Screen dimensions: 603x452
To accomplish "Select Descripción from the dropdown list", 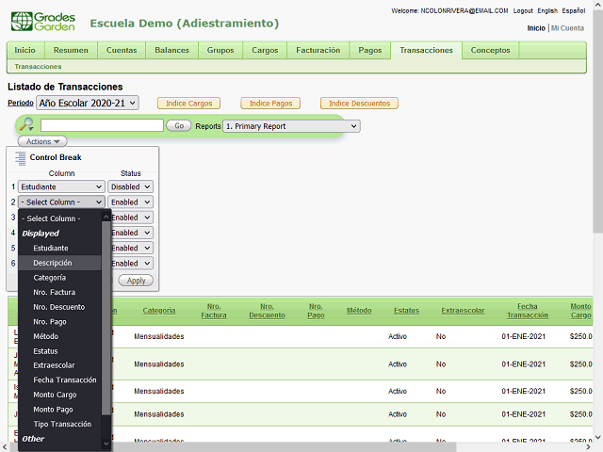I will 59,263.
